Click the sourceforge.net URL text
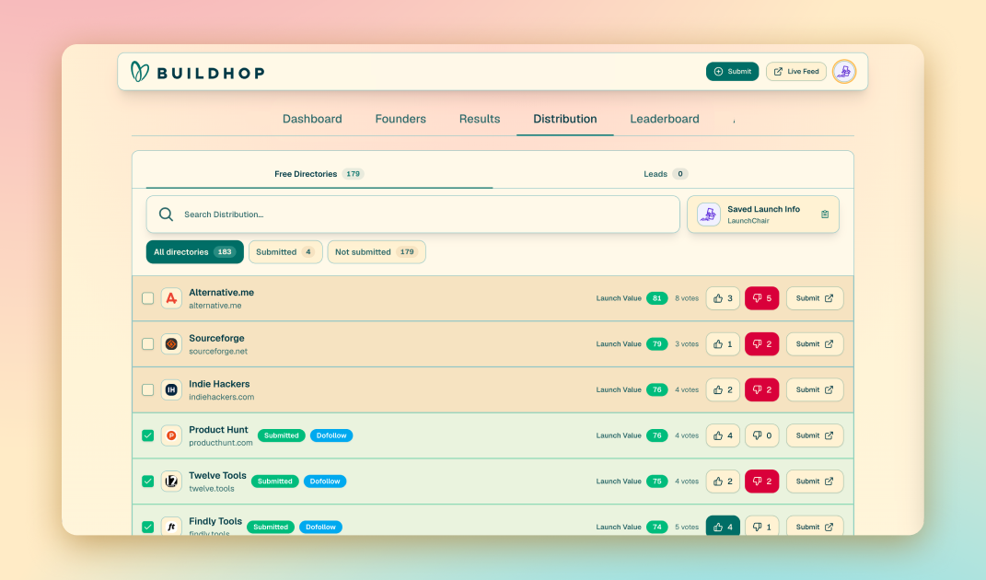 [x=218, y=352]
